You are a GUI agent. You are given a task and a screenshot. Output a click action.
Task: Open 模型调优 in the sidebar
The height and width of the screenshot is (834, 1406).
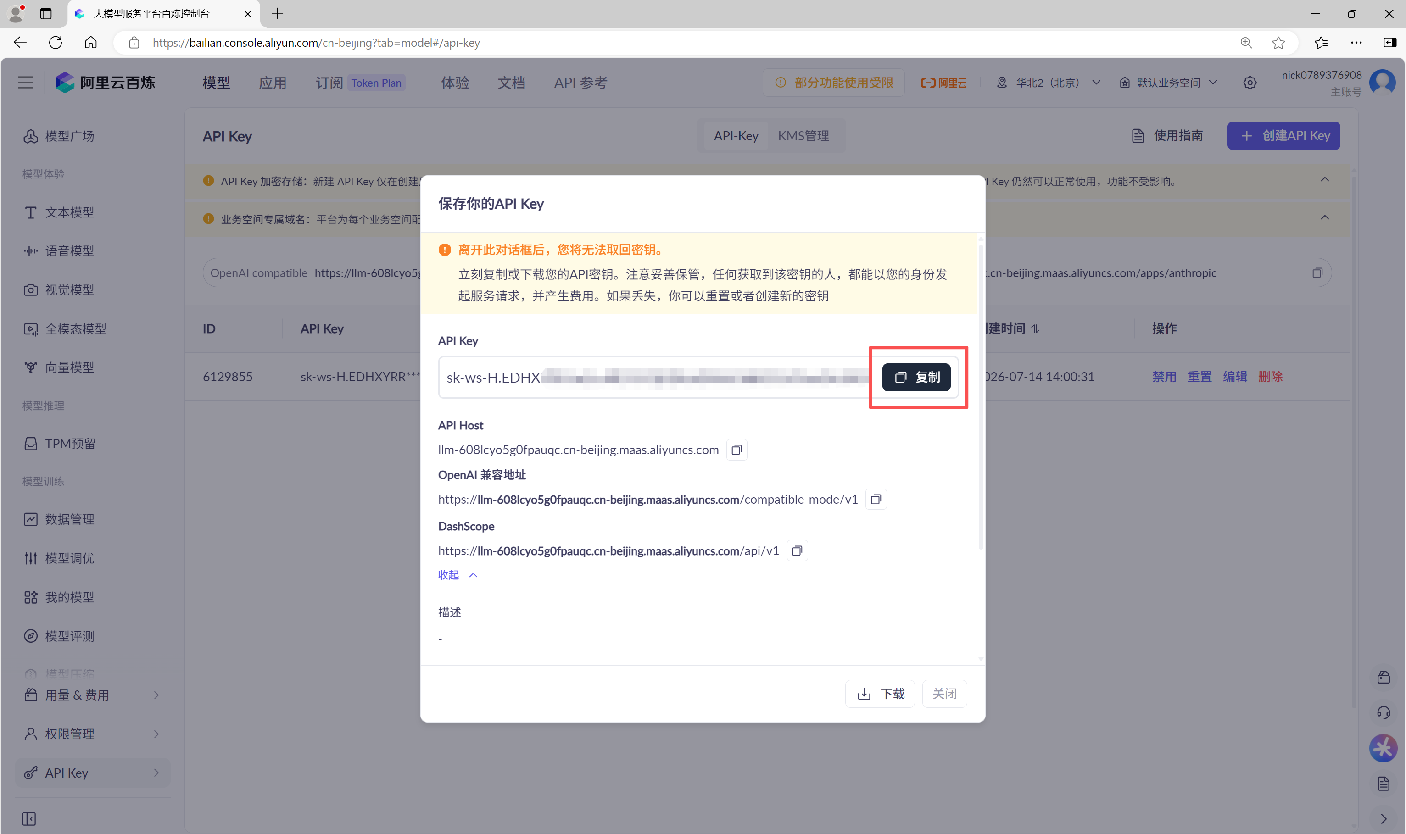click(x=58, y=559)
